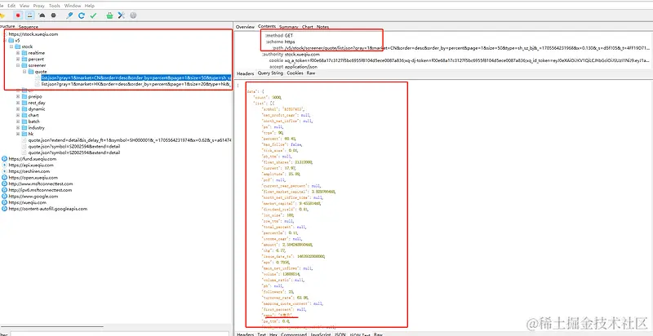Click the open.xueqiu.com globe icon

tap(5, 178)
